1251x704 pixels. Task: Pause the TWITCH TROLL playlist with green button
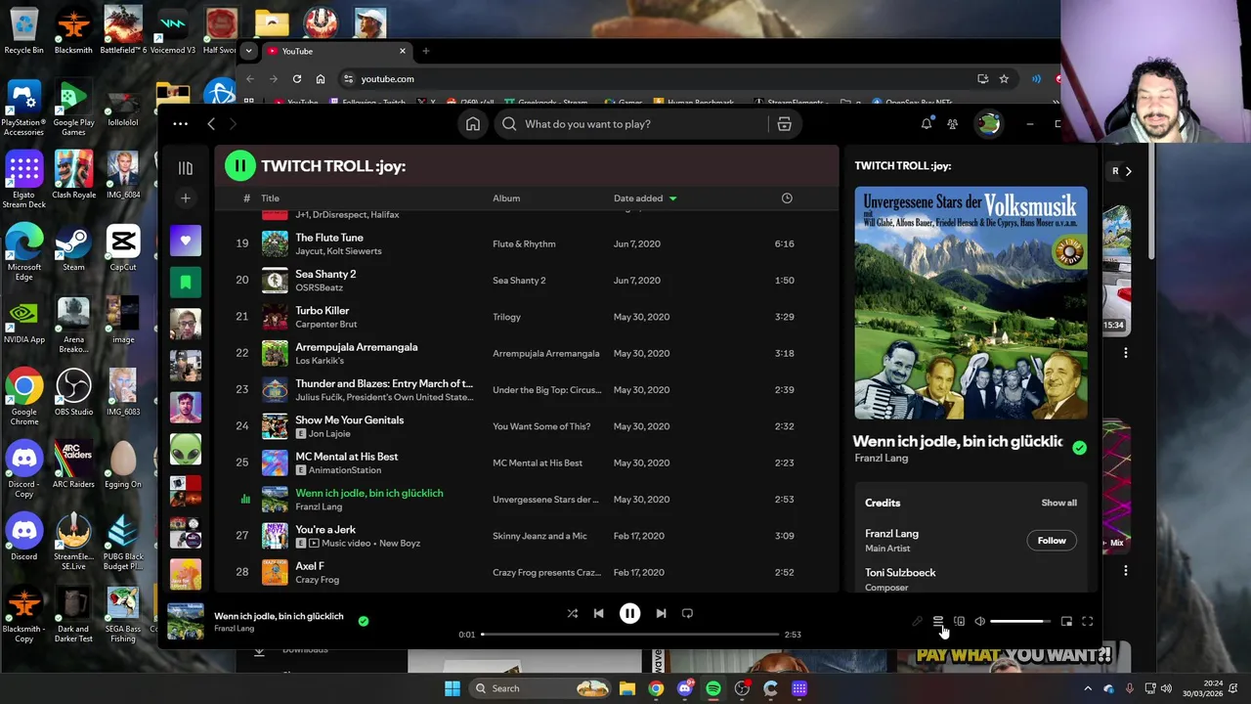[239, 165]
